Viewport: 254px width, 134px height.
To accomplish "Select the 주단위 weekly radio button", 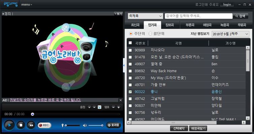I will (131, 34).
